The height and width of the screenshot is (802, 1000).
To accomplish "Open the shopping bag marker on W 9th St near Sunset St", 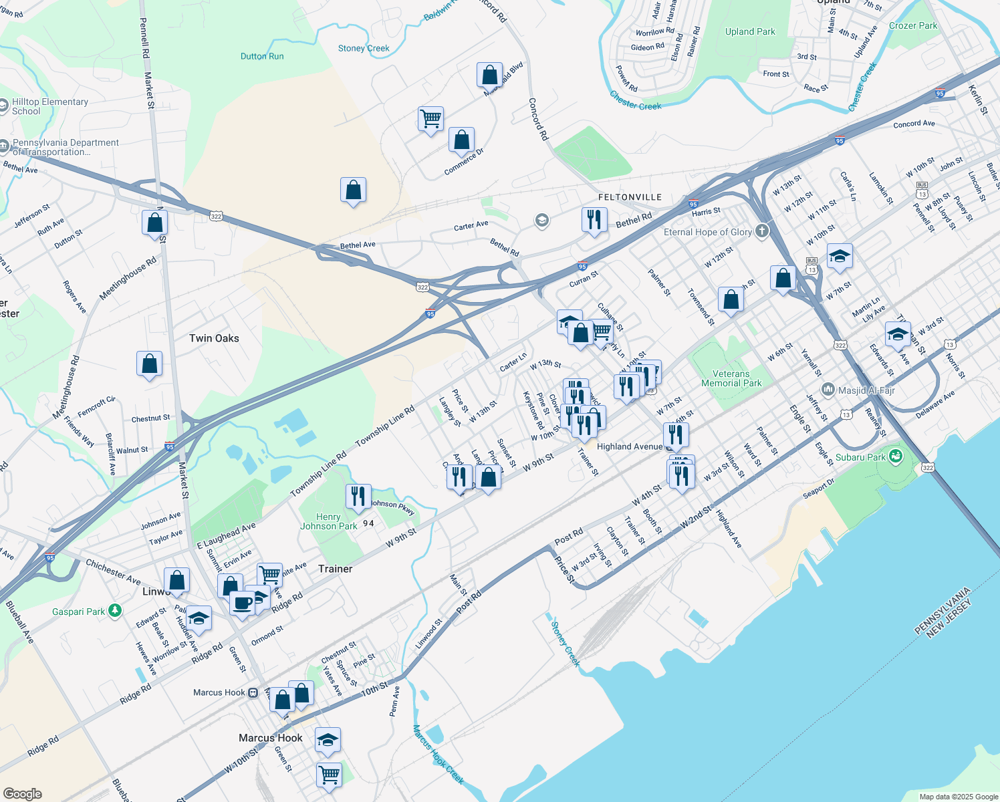I will pos(488,479).
